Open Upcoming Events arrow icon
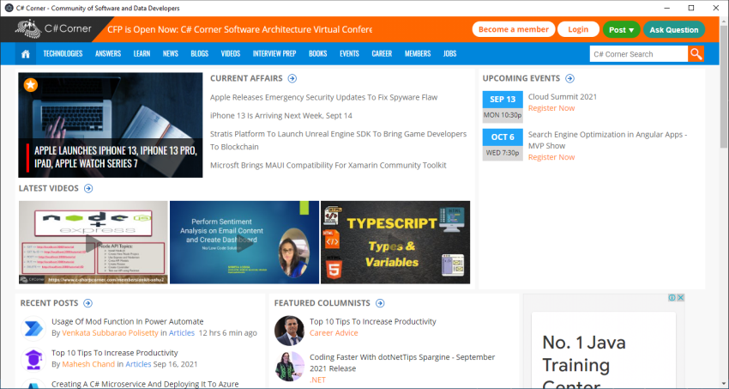The width and height of the screenshot is (729, 389). point(569,79)
